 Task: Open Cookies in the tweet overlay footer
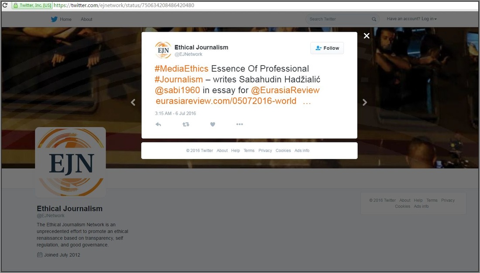(283, 151)
